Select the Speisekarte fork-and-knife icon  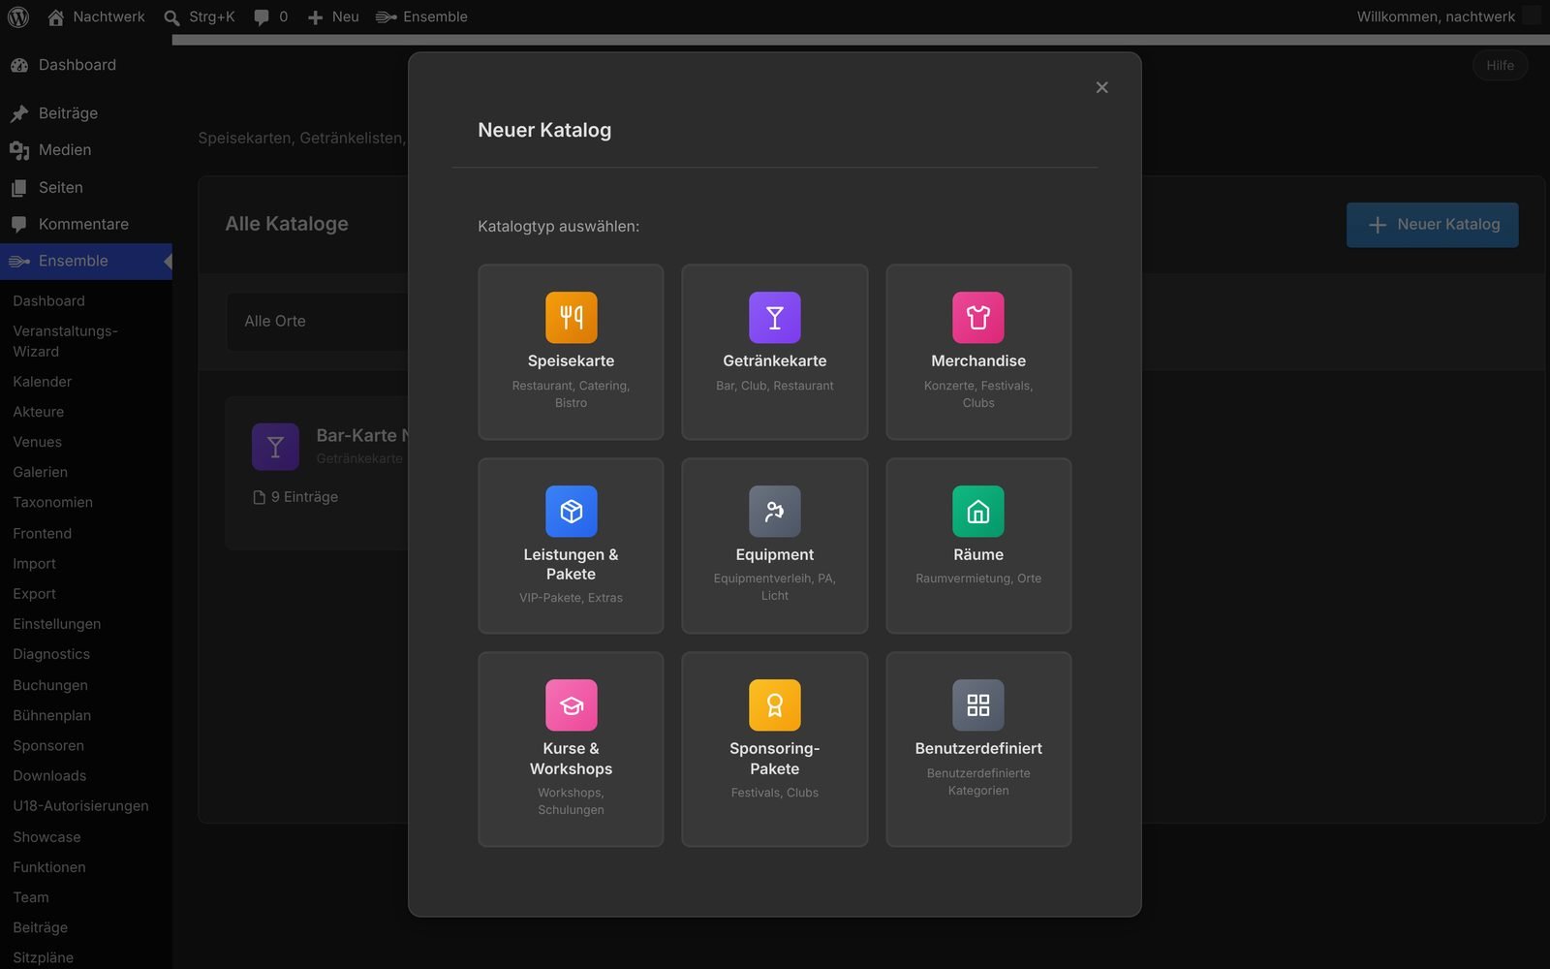coord(571,317)
